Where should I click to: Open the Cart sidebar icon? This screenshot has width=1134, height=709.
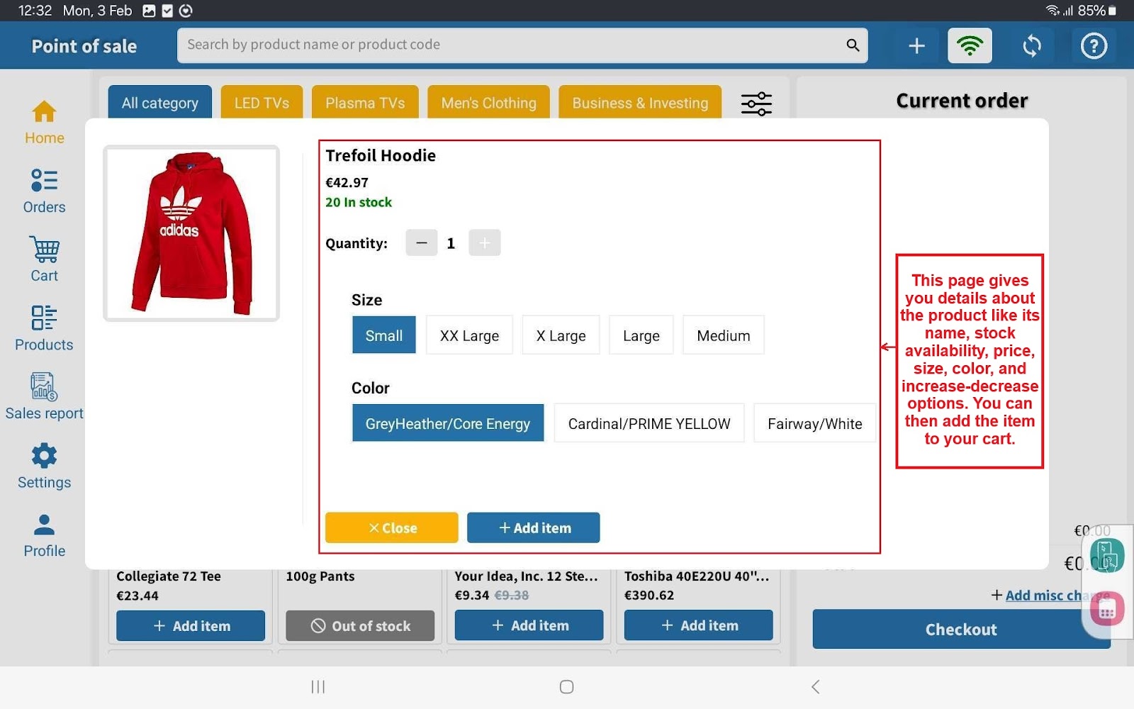[44, 259]
